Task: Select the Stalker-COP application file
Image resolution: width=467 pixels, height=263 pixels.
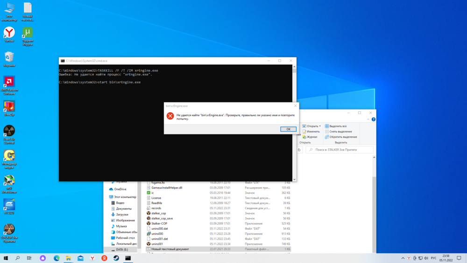Action: 159,224
